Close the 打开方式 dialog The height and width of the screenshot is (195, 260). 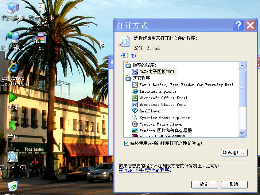pos(251,25)
